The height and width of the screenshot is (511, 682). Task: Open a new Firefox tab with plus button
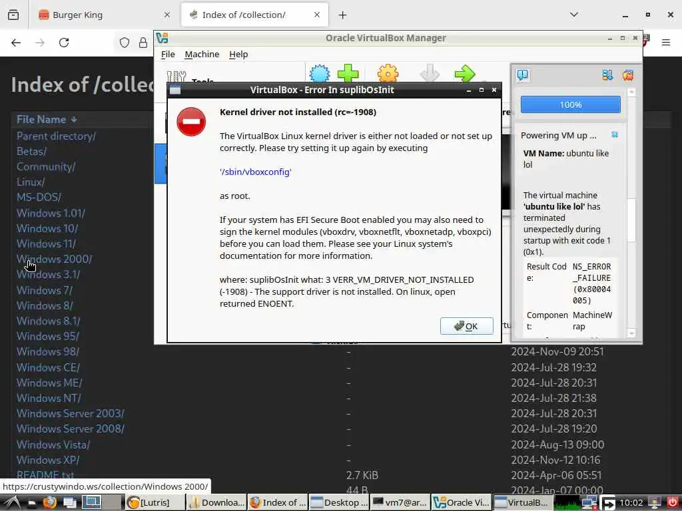tap(343, 15)
